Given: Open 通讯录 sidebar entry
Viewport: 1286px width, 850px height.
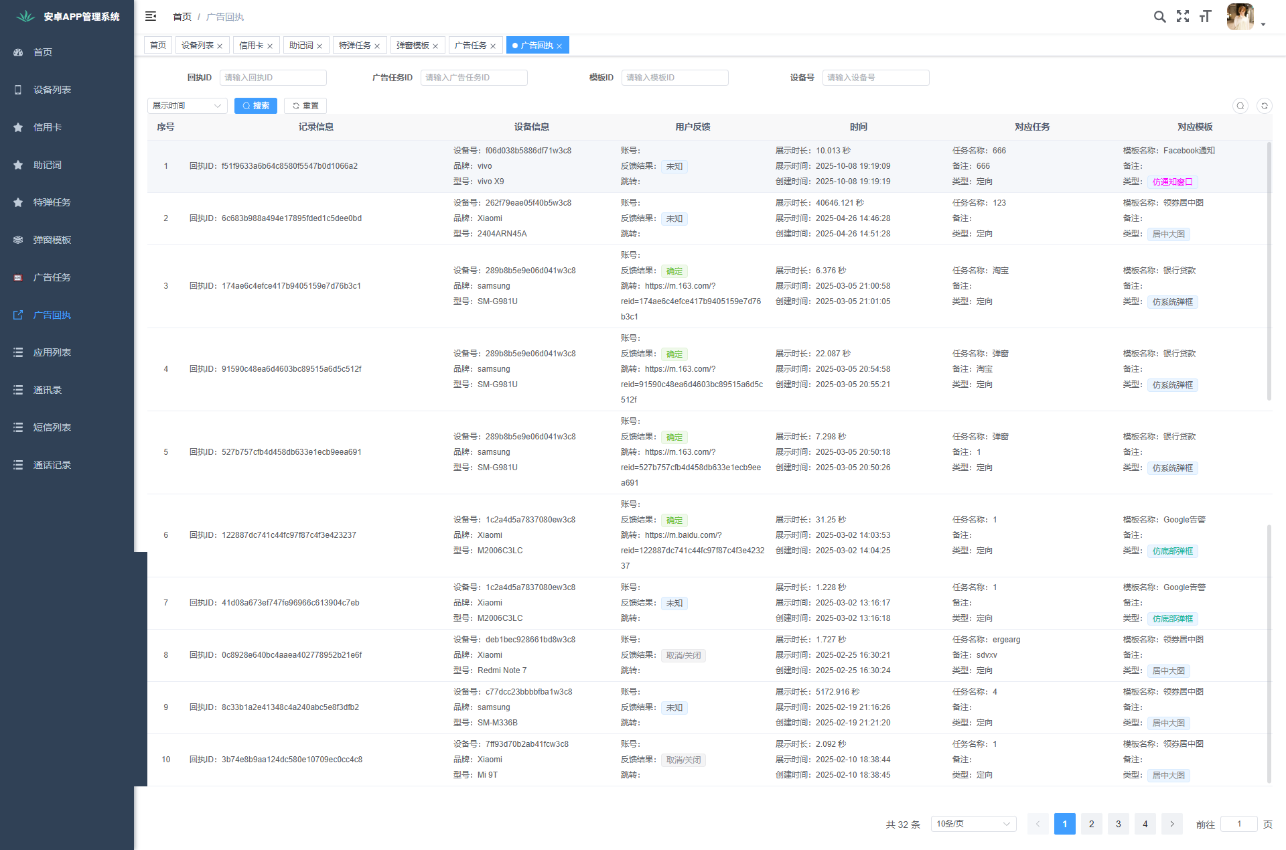Looking at the screenshot, I should pyautogui.click(x=67, y=390).
